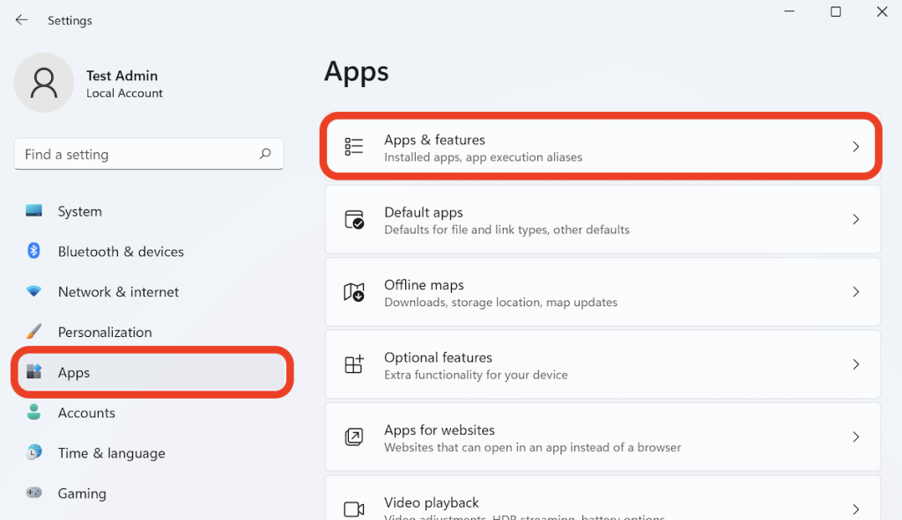Open the Offline maps title

424,285
